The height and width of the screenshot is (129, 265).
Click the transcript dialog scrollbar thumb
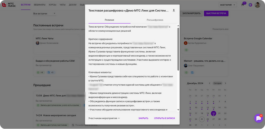[178, 49]
